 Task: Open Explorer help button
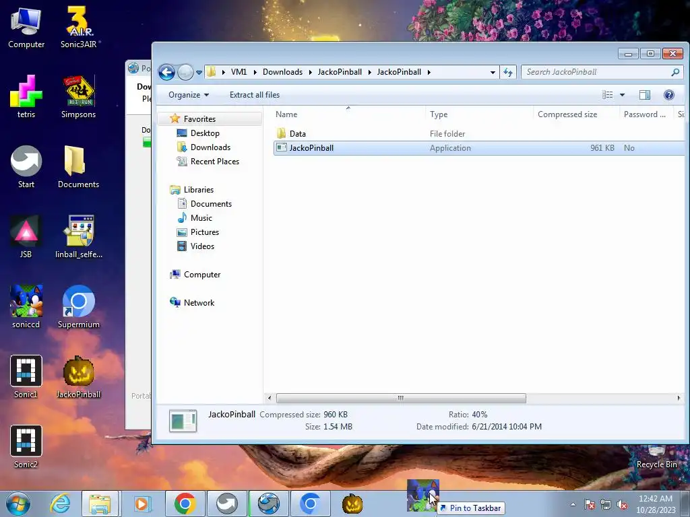pos(669,95)
